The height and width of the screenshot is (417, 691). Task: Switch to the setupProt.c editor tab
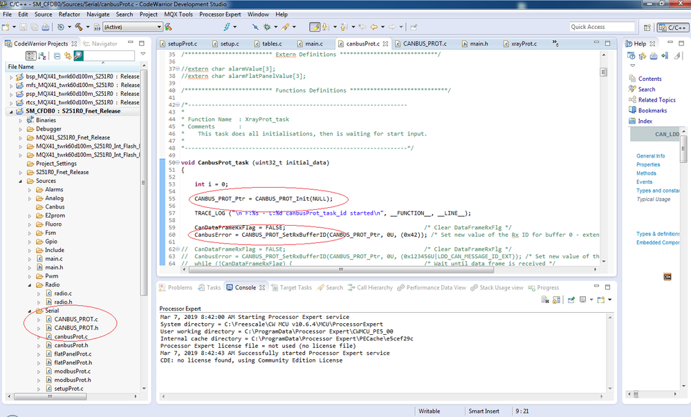click(x=178, y=43)
